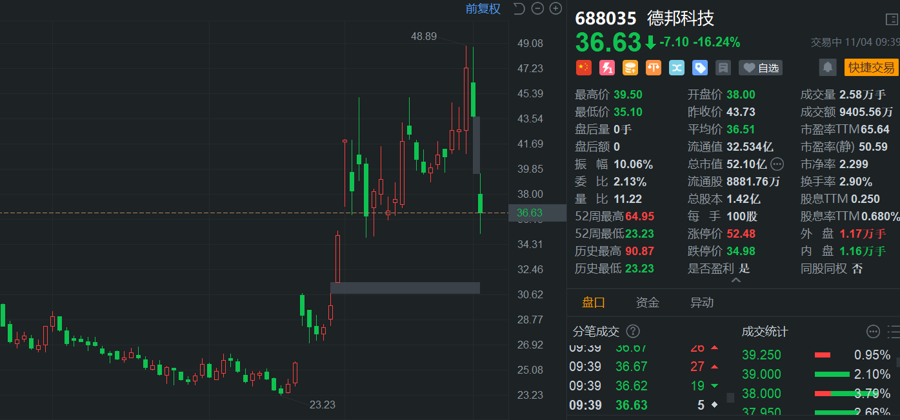The image size is (900, 420).
Task: Click the tick trade scrollbar thumb
Action: point(730,397)
